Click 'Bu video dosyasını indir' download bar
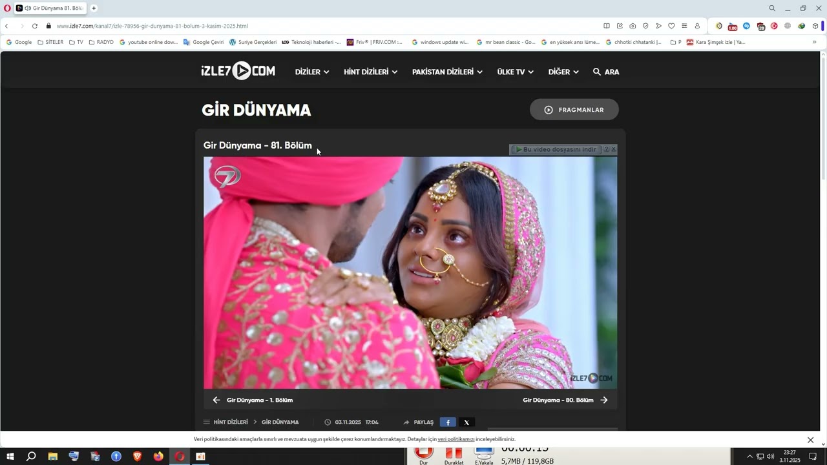Image resolution: width=827 pixels, height=465 pixels. [556, 149]
